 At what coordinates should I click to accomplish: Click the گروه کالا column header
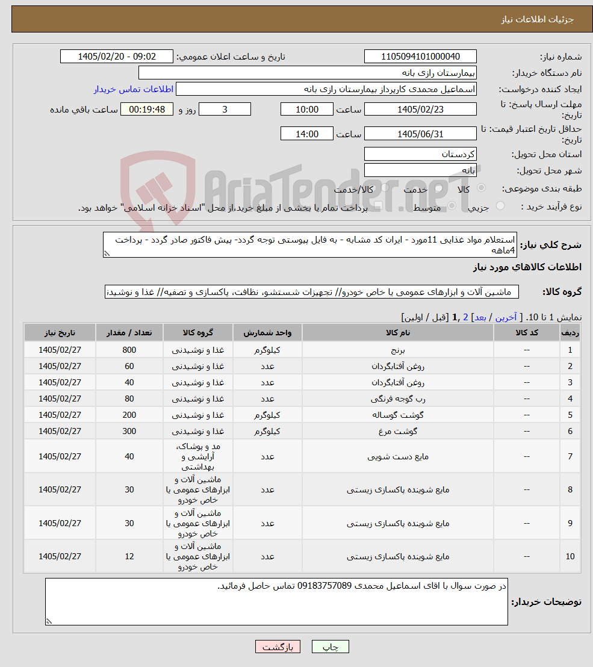[x=198, y=333]
